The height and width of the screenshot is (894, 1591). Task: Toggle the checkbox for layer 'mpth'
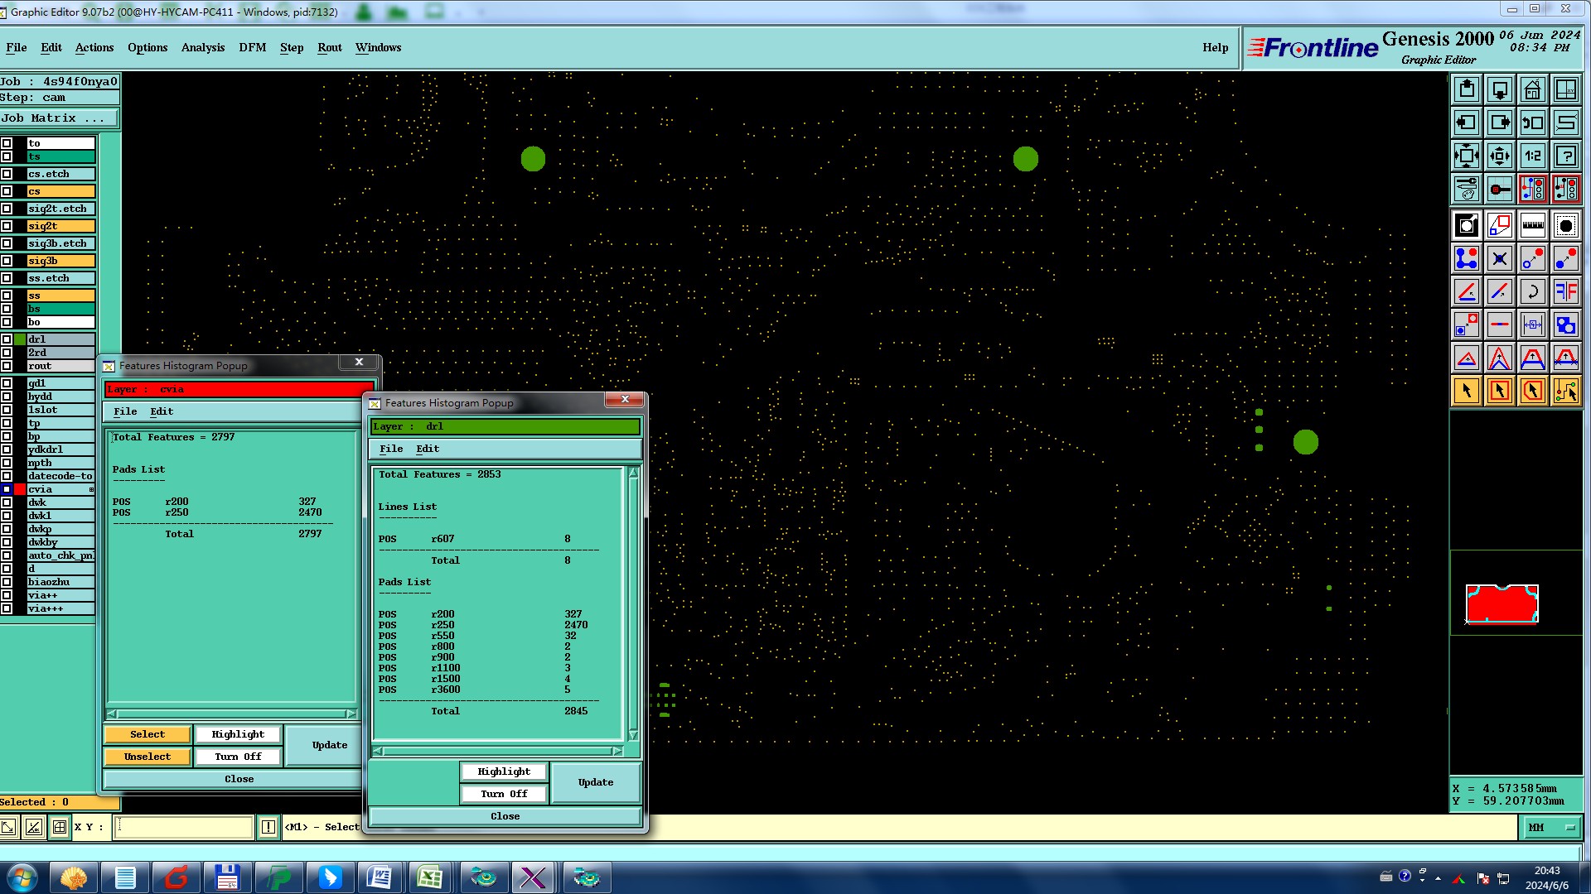7,463
